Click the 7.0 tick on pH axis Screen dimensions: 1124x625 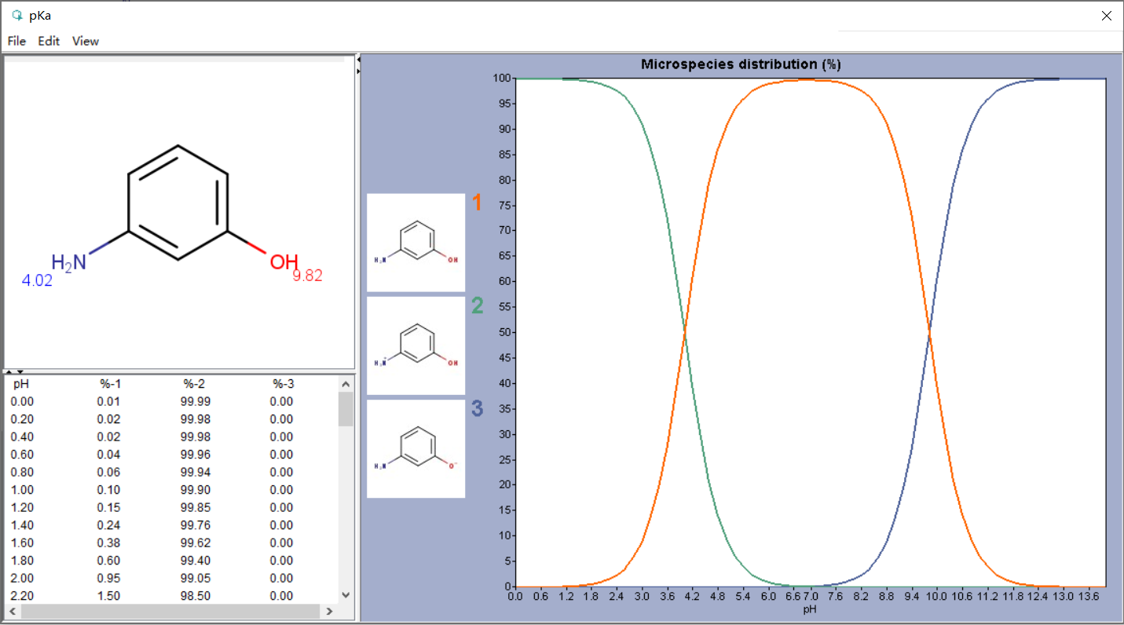point(811,596)
